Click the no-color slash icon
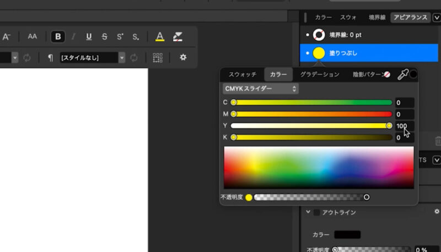This screenshot has width=441, height=252. [388, 74]
